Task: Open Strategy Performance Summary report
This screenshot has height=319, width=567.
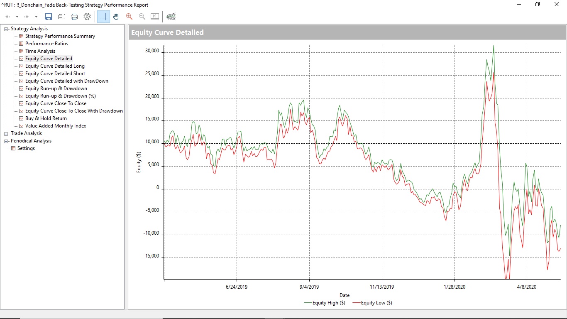Action: (x=60, y=36)
